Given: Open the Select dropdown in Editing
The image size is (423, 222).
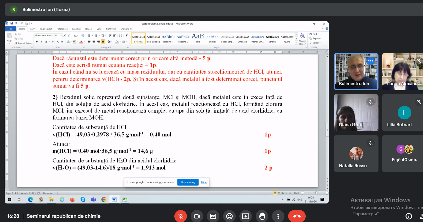Looking at the screenshot, I should 315,43.
